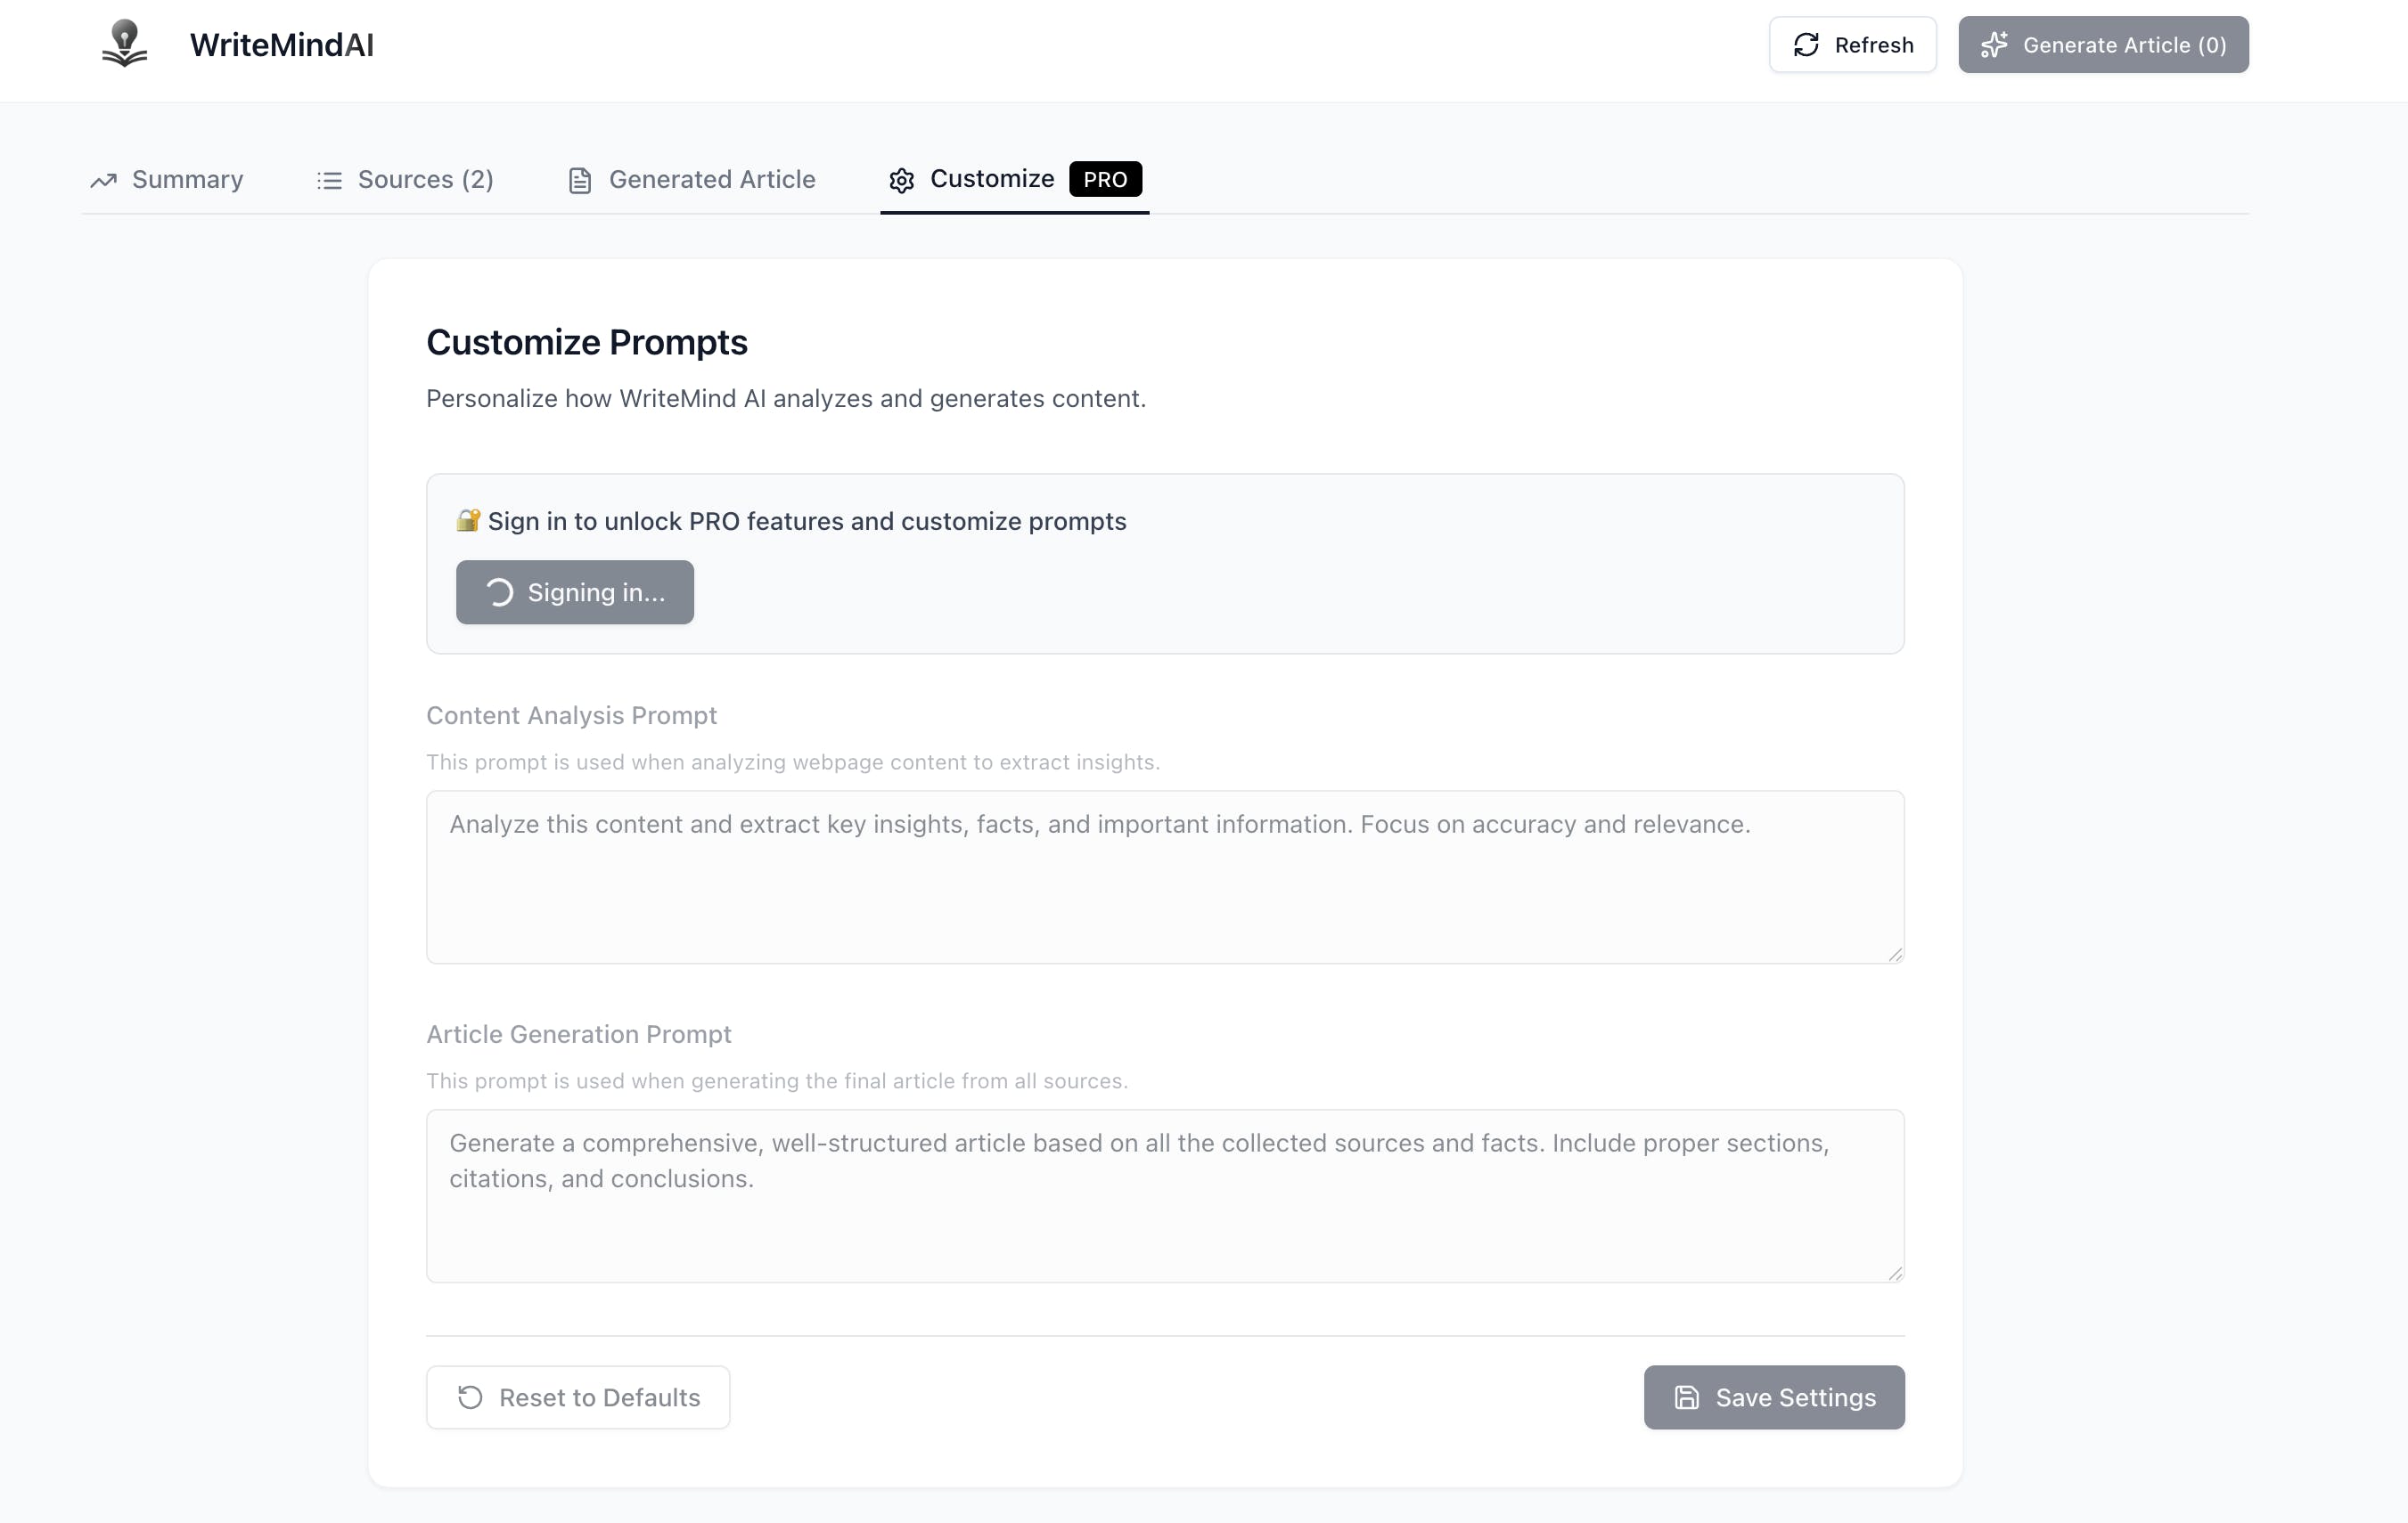Click the circular arrows Refresh icon
Screen dimensions: 2408x1523
tap(1806, 45)
